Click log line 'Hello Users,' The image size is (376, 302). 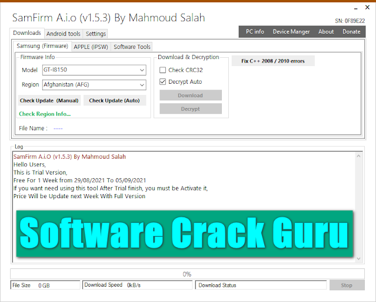click(30, 165)
